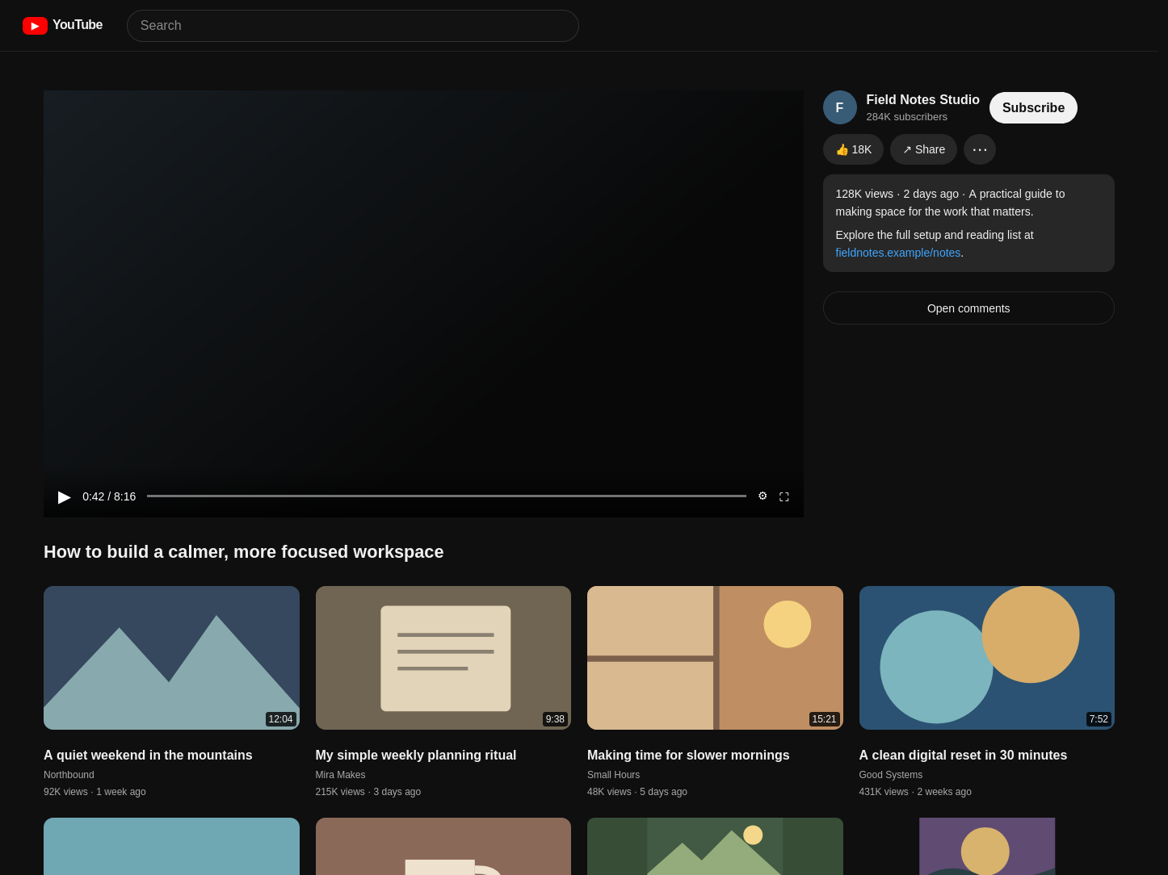The width and height of the screenshot is (1168, 875).
Task: Like the video with the 18K thumbs-up
Action: click(853, 149)
